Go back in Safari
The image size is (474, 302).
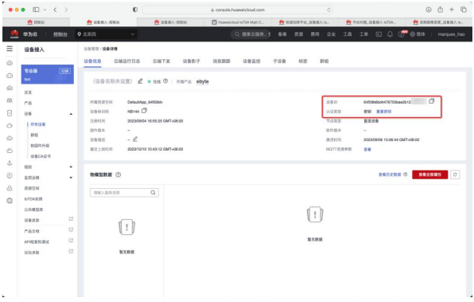55,10
